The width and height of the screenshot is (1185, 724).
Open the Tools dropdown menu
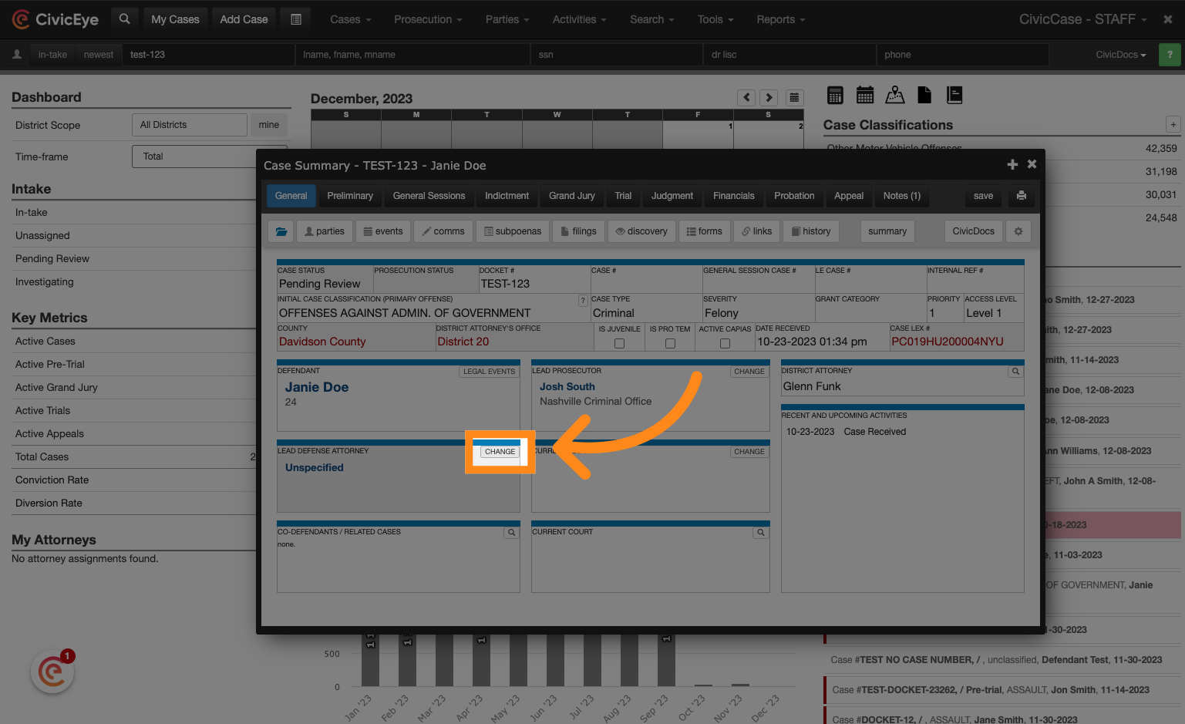click(715, 19)
